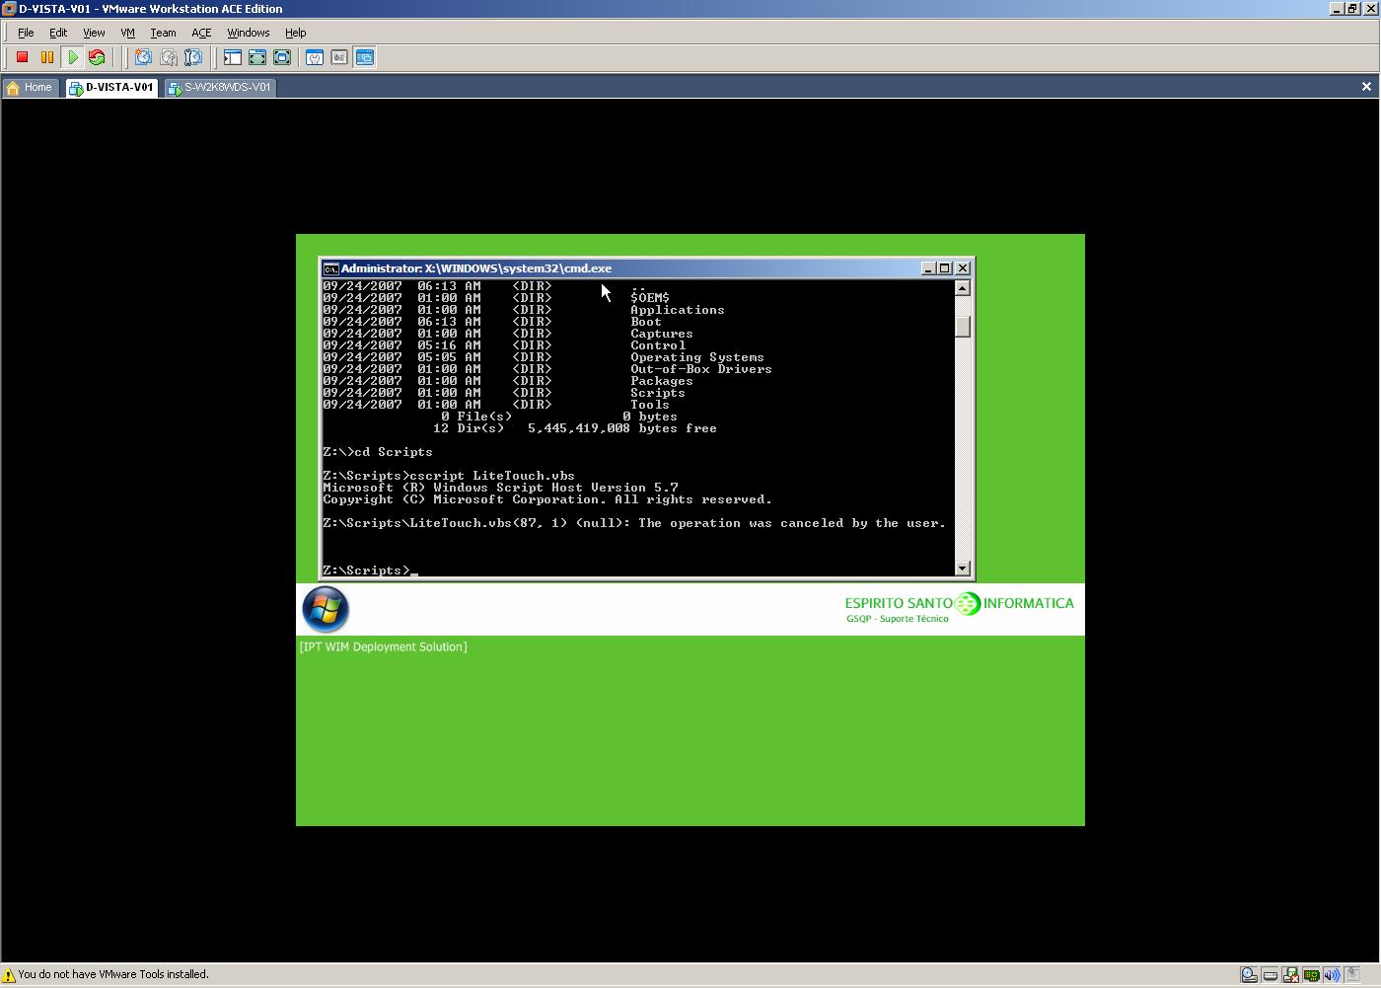
Task: Minimize the cmd.exe window
Action: point(928,268)
